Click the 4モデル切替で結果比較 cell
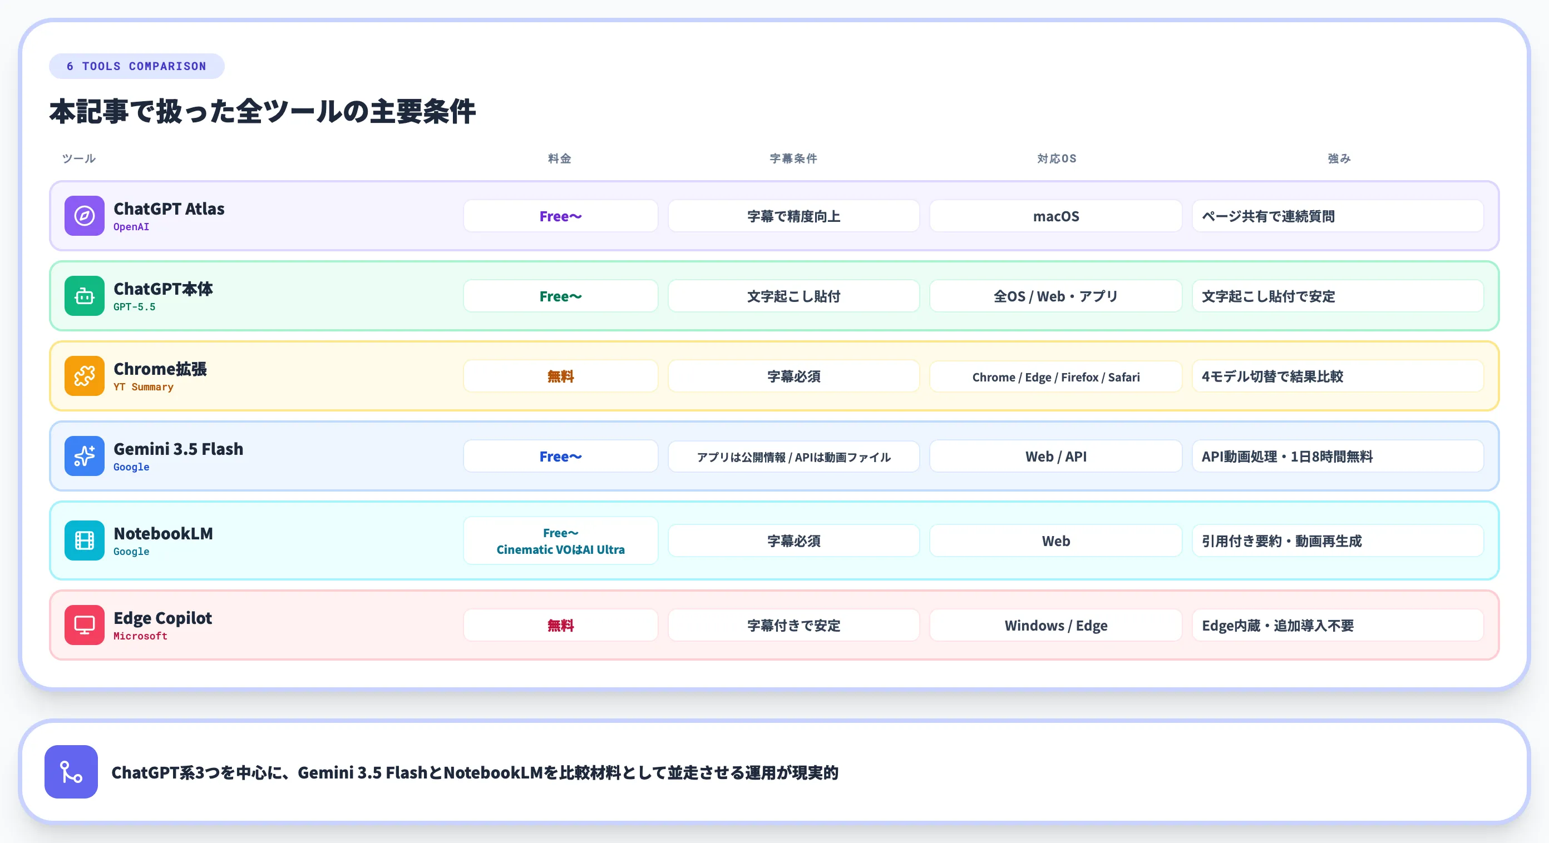The image size is (1549, 843). (1338, 376)
